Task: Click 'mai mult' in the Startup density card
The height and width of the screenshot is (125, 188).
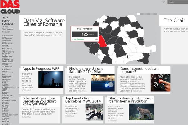Action: click(x=112, y=120)
